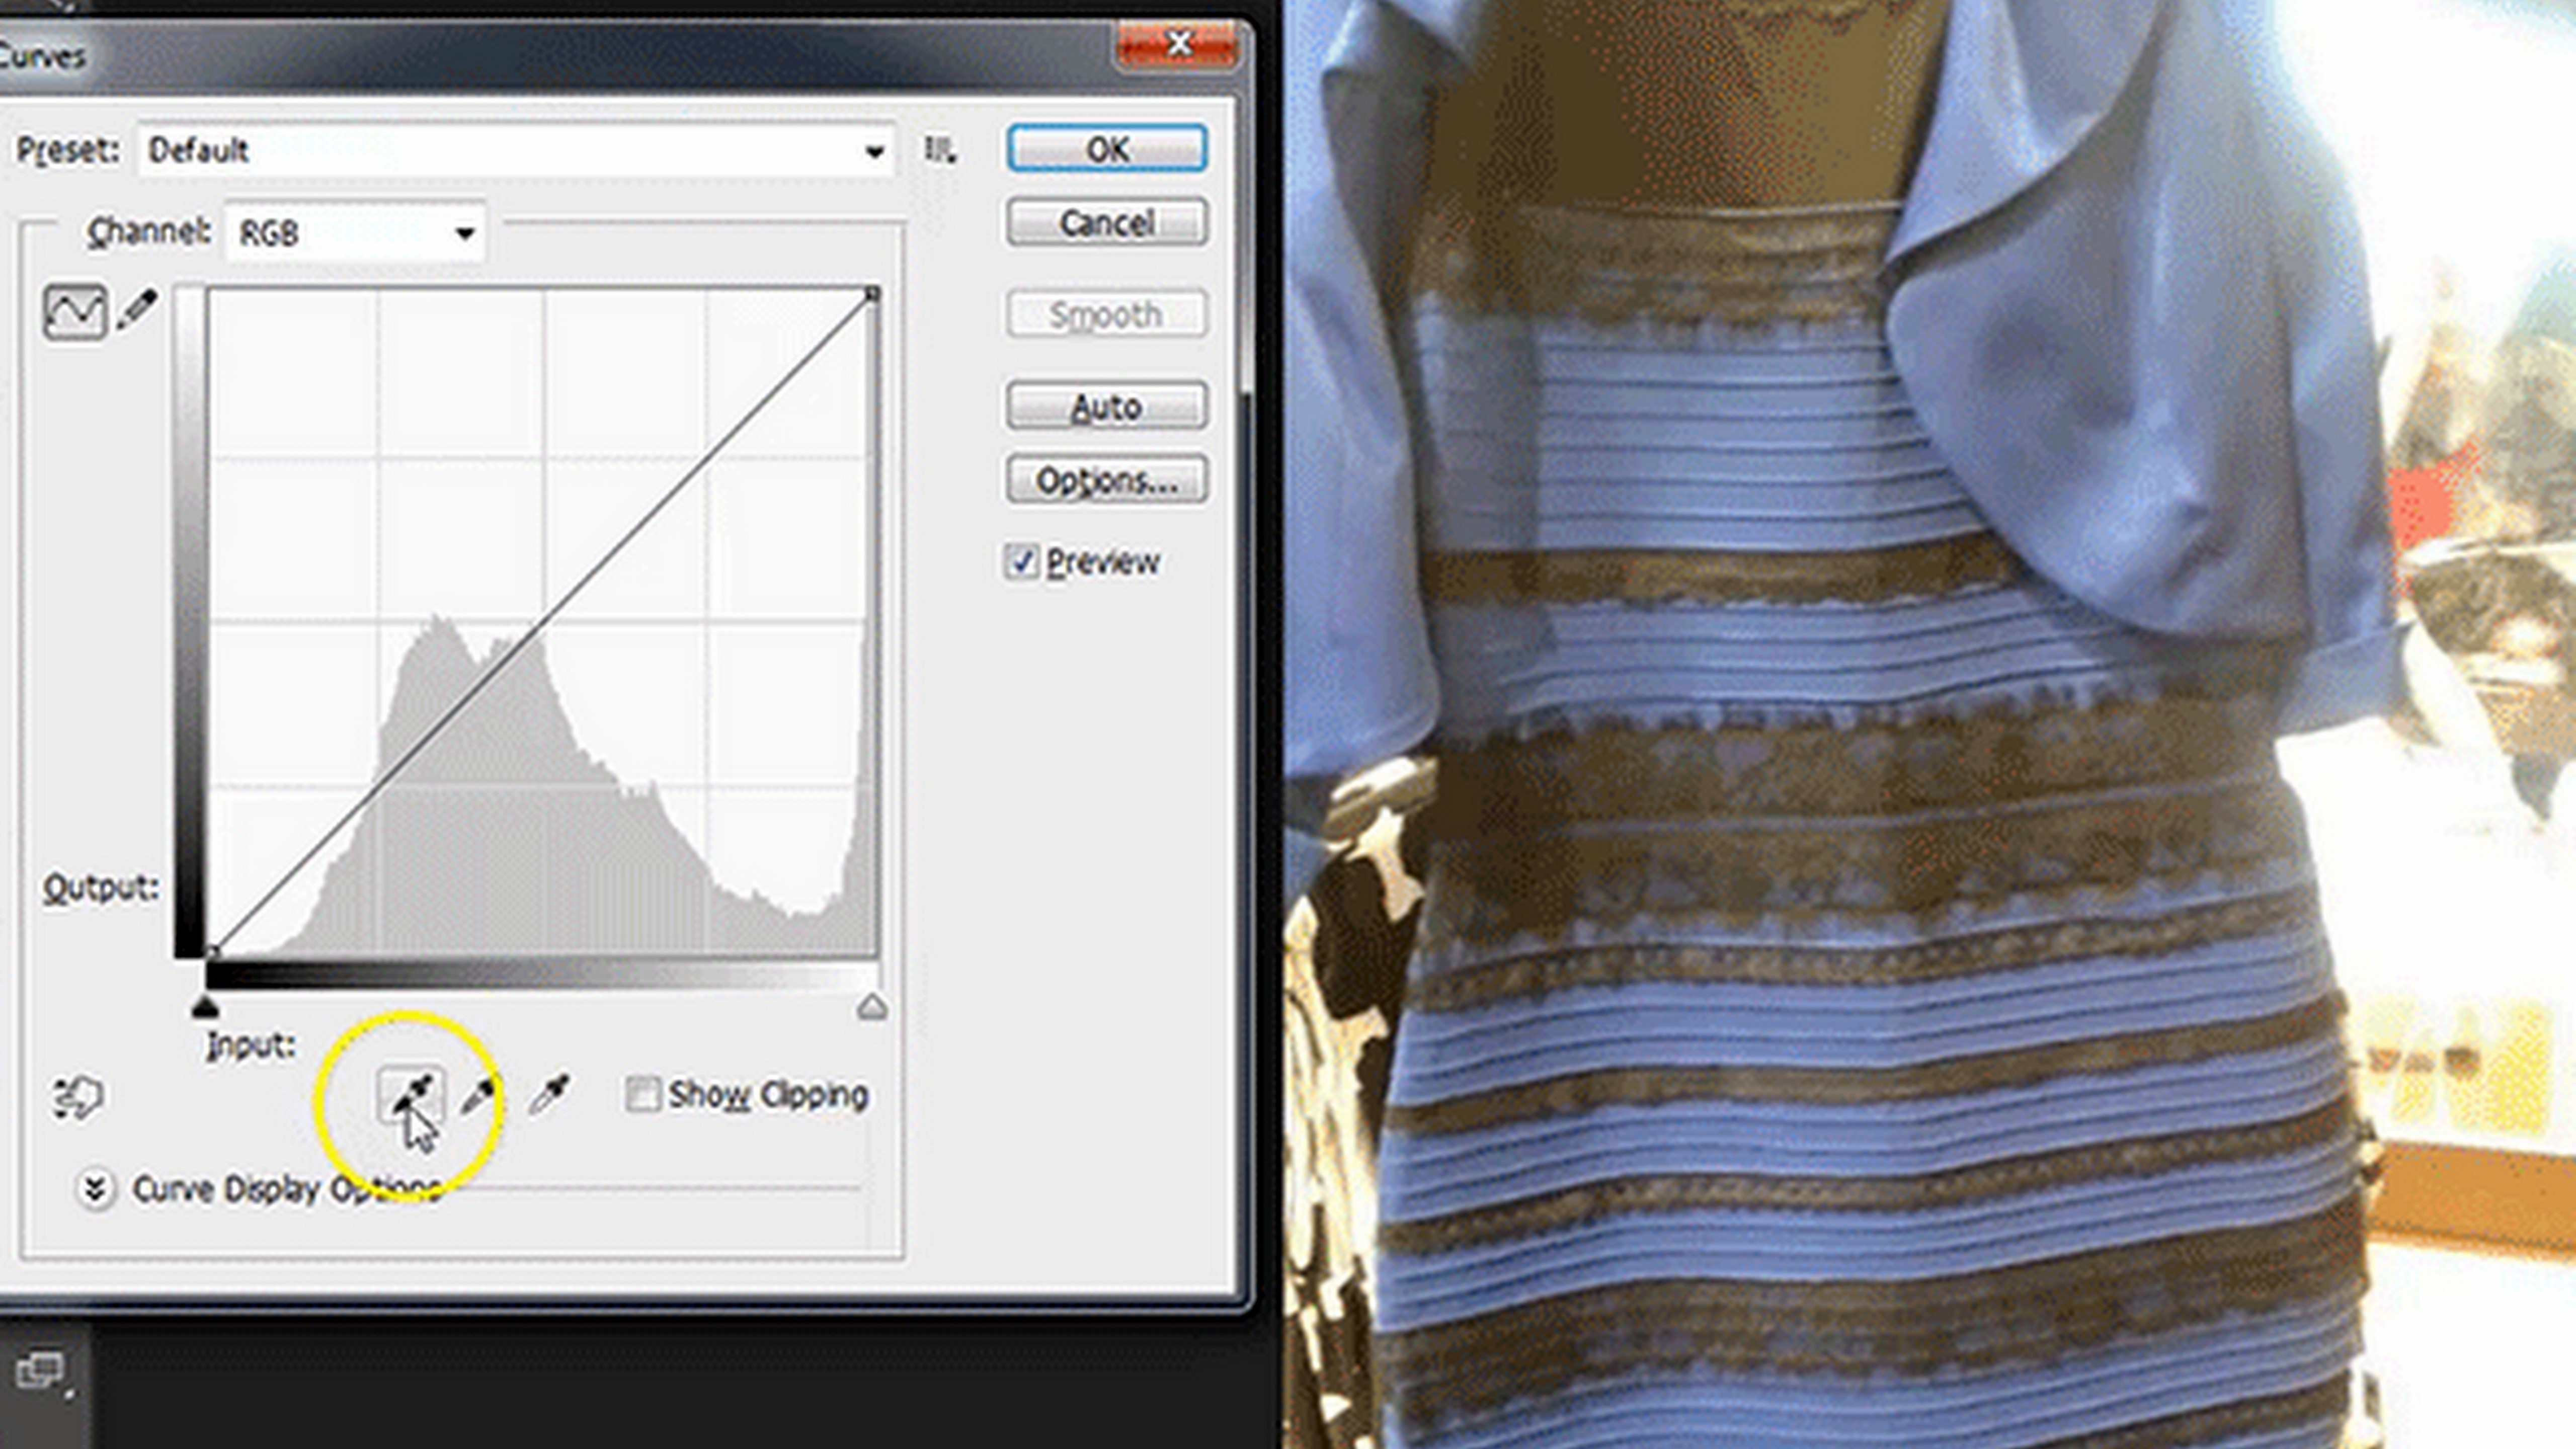Uncheck the Preview checkbox
Screen dimensions: 2576x1449
pos(1021,562)
